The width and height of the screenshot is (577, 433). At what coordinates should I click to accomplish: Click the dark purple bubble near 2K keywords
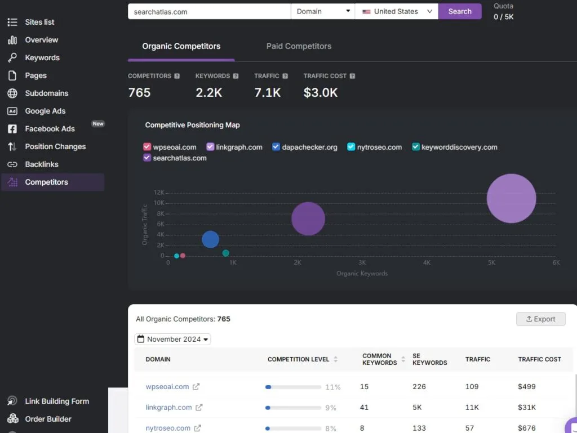308,218
